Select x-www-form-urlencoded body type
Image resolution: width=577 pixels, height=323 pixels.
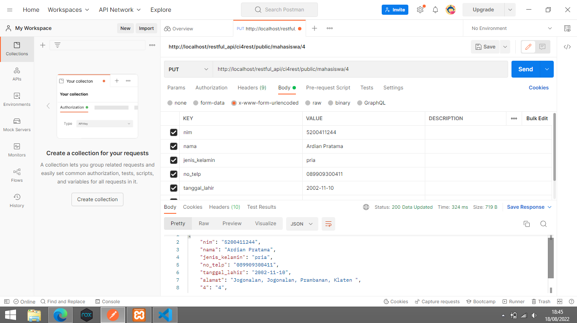coord(265,103)
